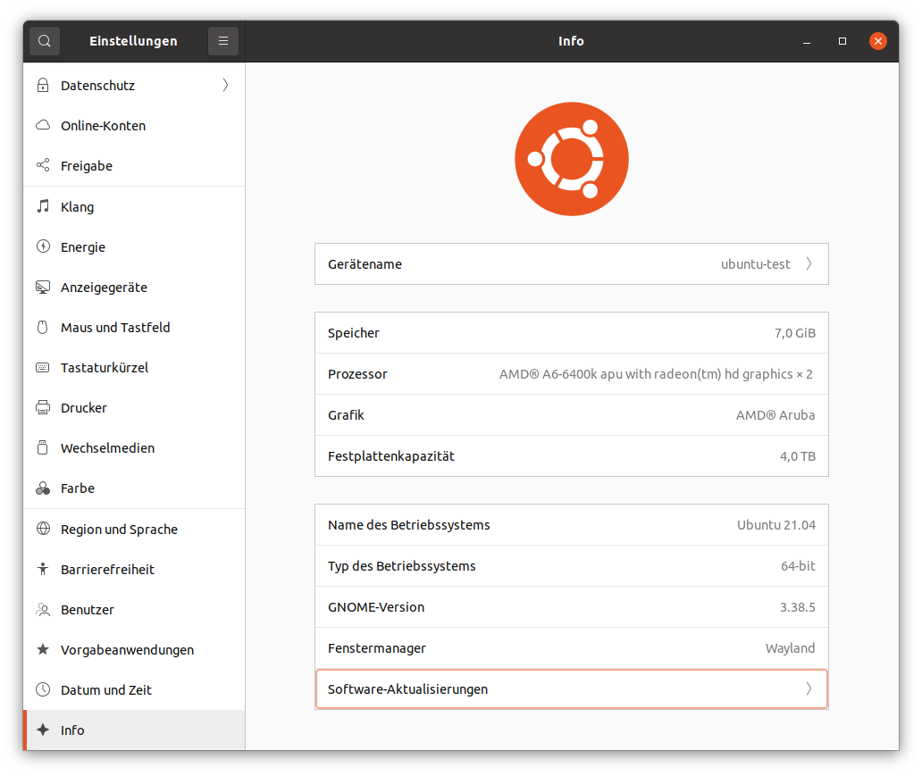Click the Einstellungen title in header

(133, 41)
